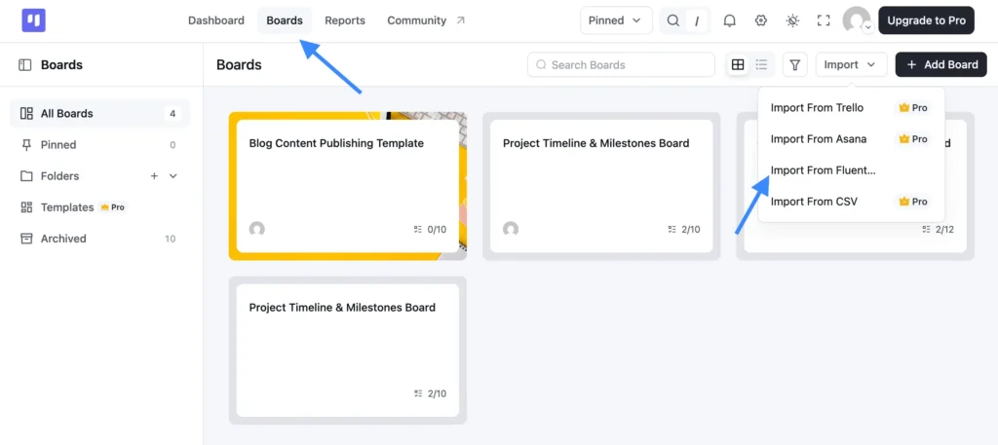Click the crown Pro badge on Import From Trello
Image resolution: width=998 pixels, height=445 pixels.
tap(912, 108)
